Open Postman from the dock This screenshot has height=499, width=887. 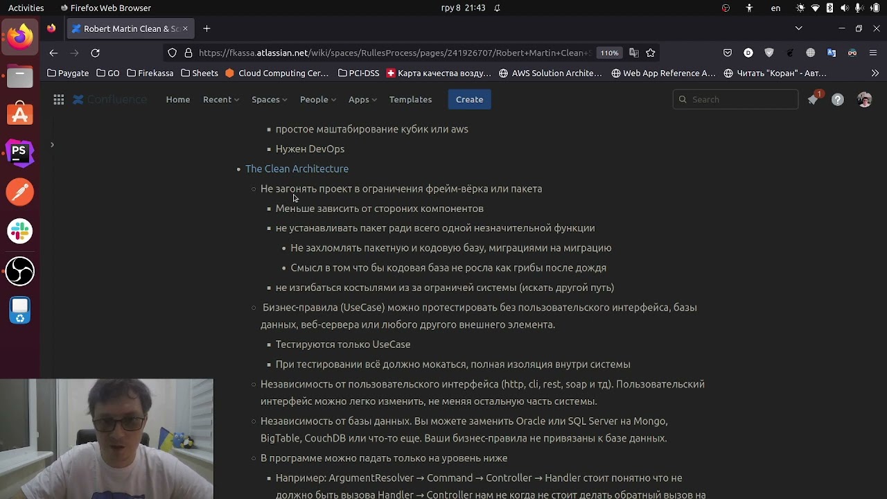pos(20,192)
